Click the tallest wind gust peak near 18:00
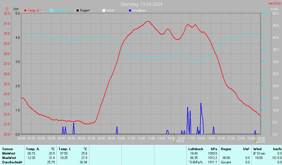 click(201, 104)
